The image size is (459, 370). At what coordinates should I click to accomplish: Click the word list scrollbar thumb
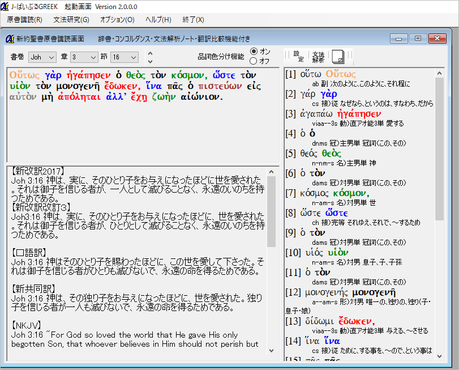pyautogui.click(x=439, y=149)
